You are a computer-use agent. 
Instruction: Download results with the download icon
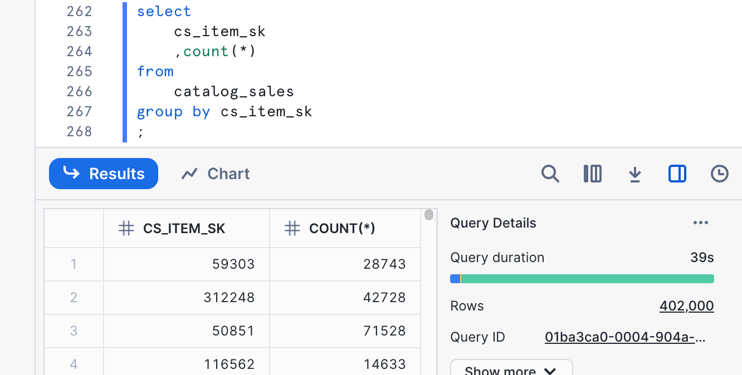click(634, 175)
